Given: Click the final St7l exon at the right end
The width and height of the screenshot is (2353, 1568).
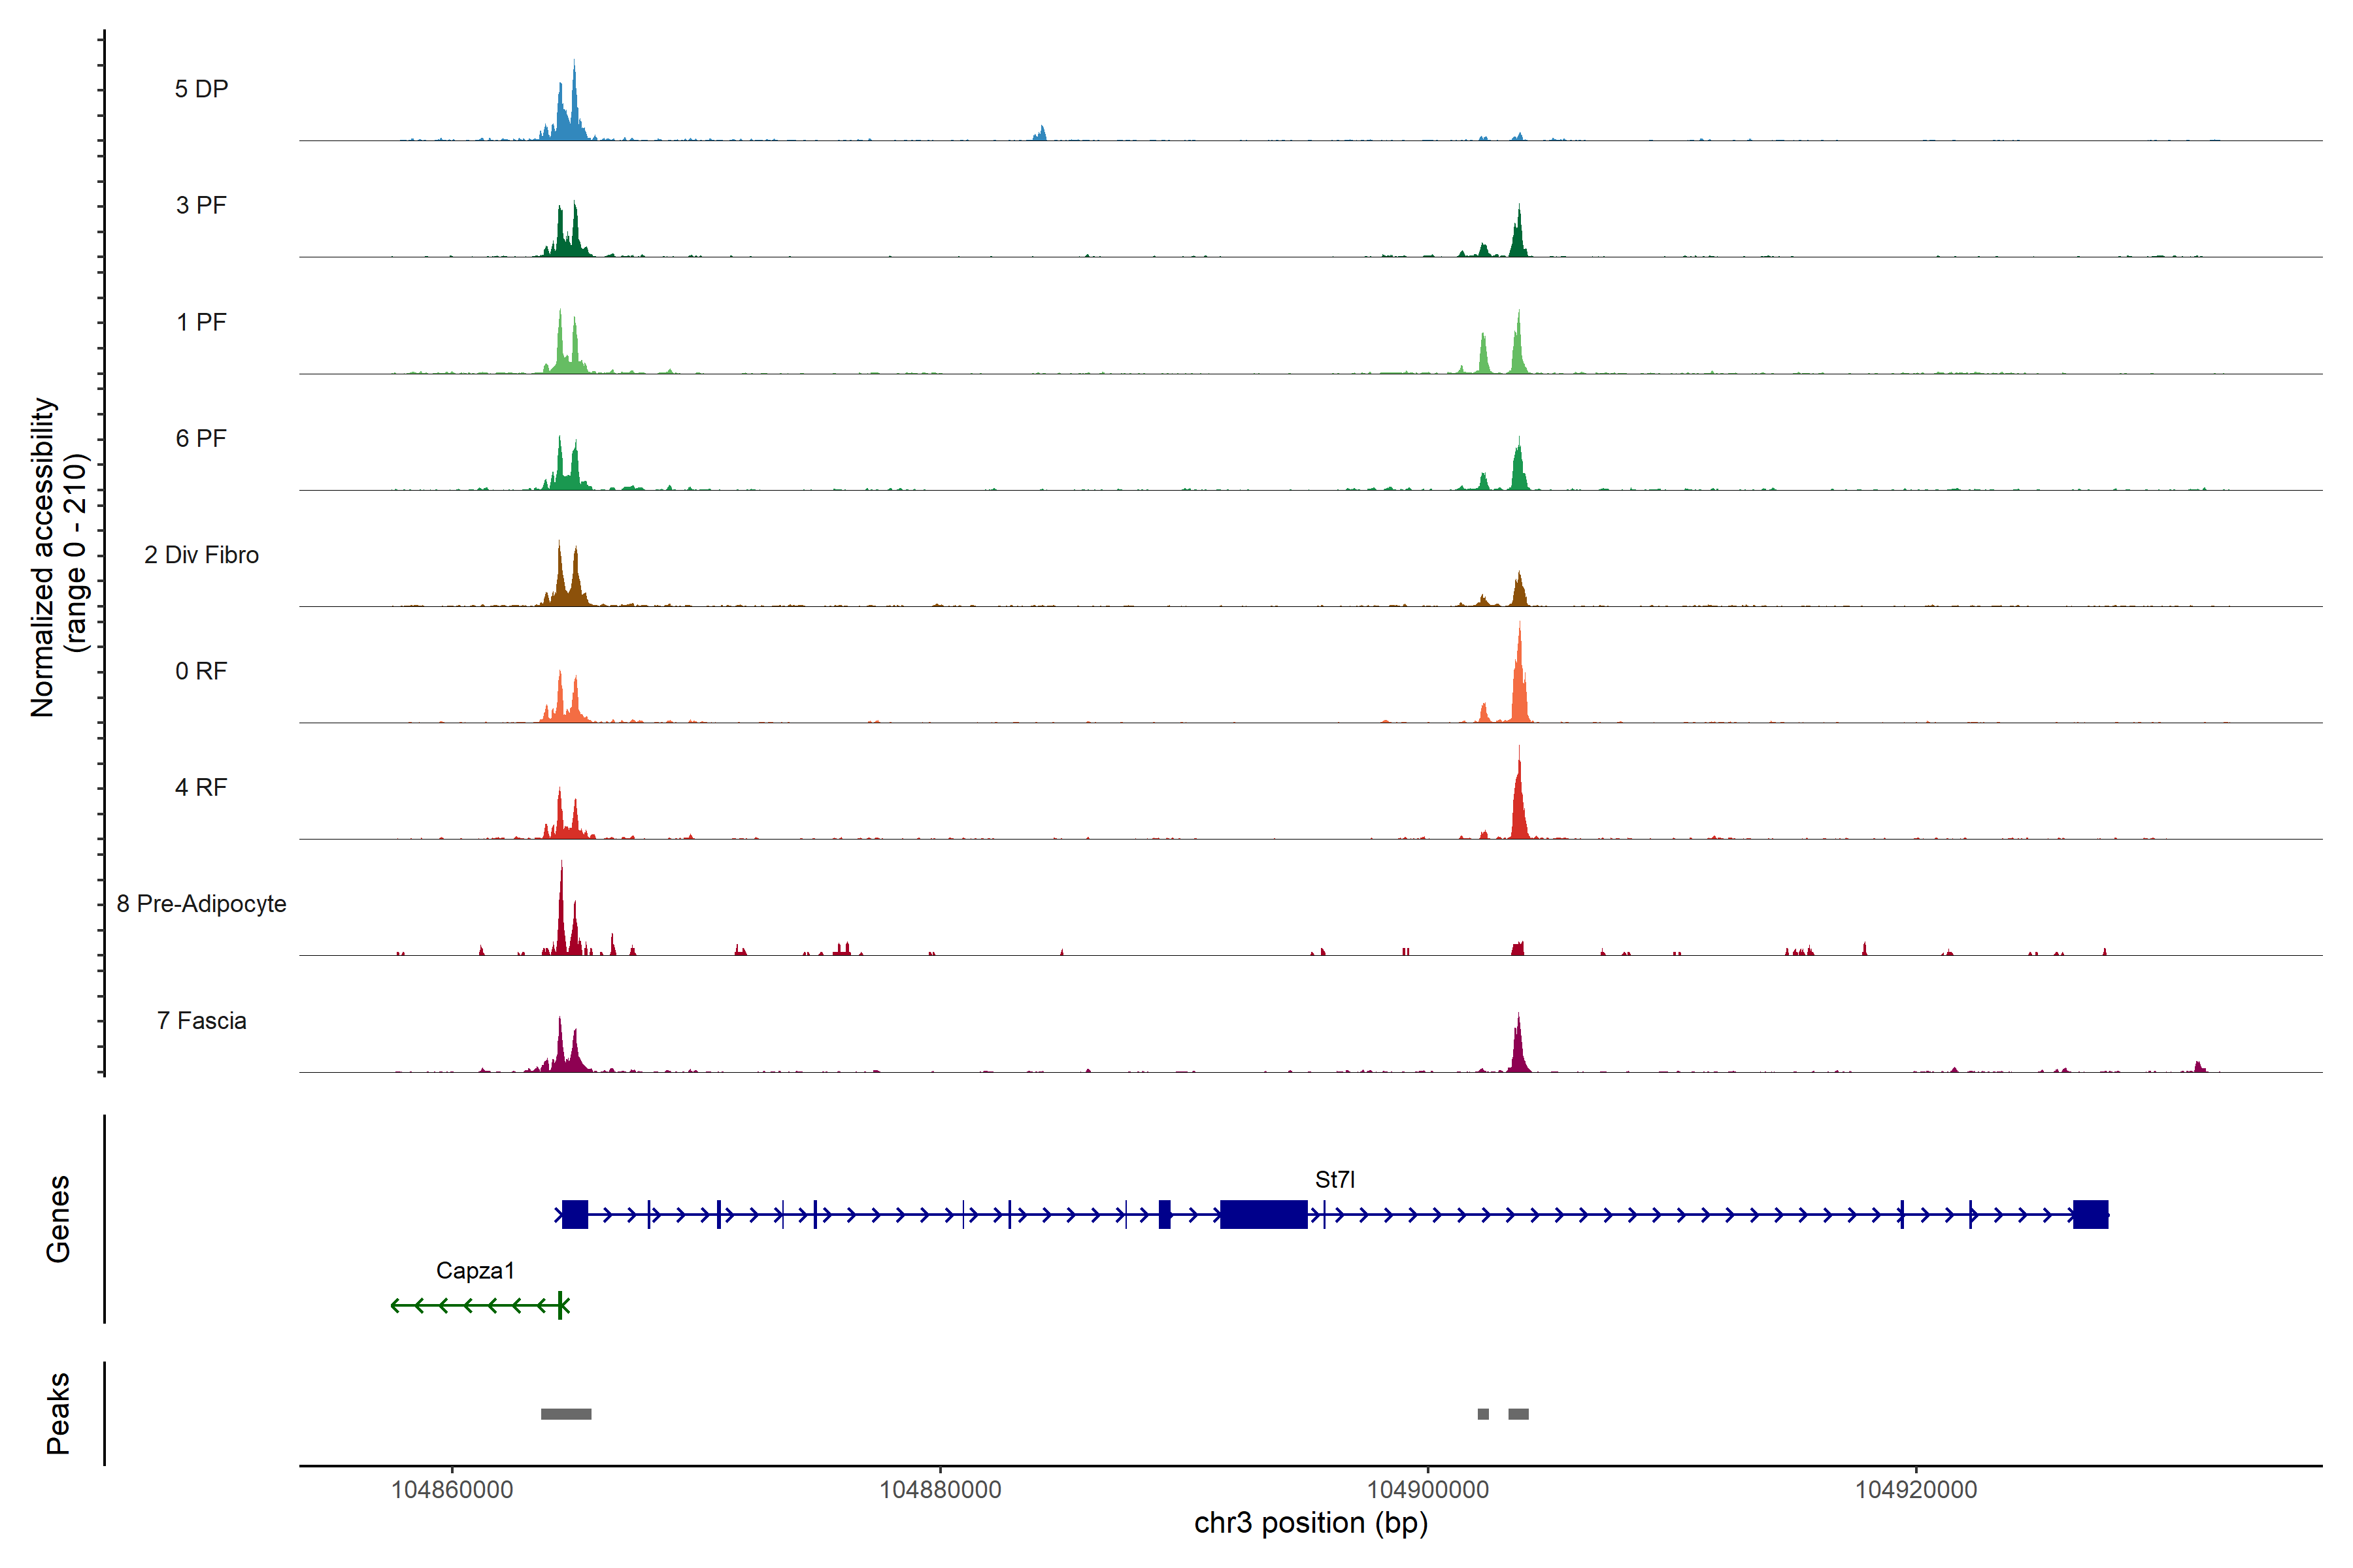Looking at the screenshot, I should (2090, 1215).
